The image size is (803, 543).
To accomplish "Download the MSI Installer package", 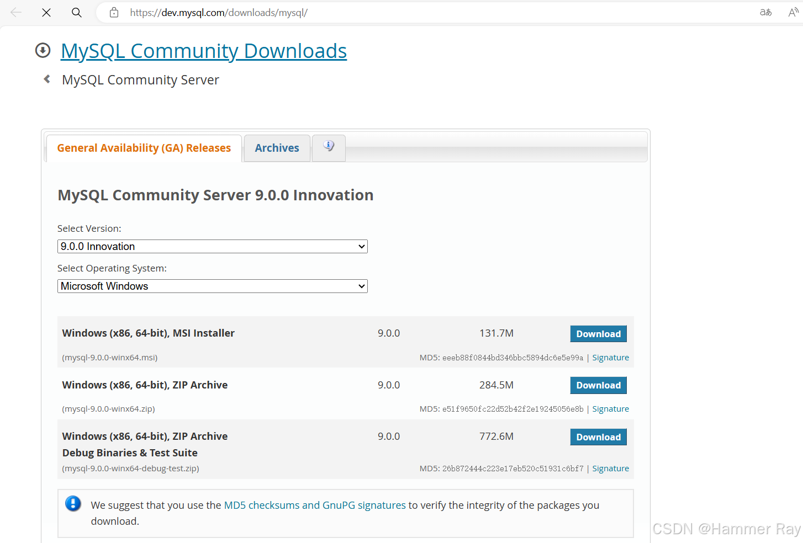I will coord(598,334).
